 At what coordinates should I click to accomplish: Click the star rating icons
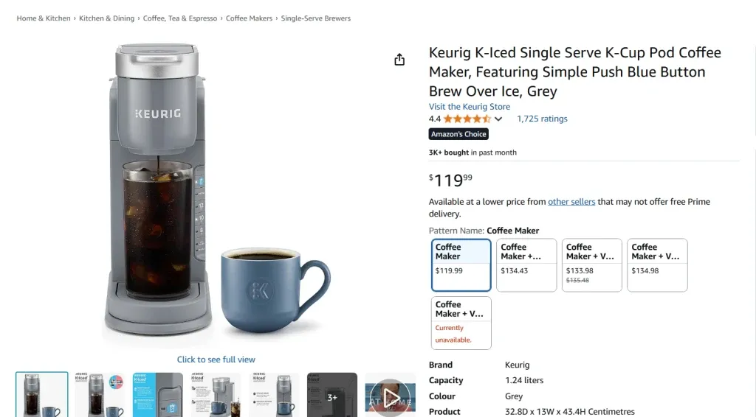[x=467, y=119]
